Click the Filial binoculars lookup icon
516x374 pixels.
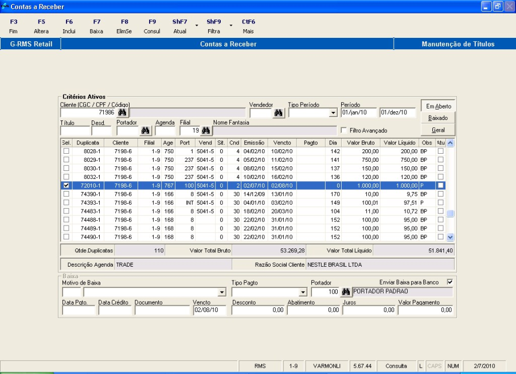[205, 131]
